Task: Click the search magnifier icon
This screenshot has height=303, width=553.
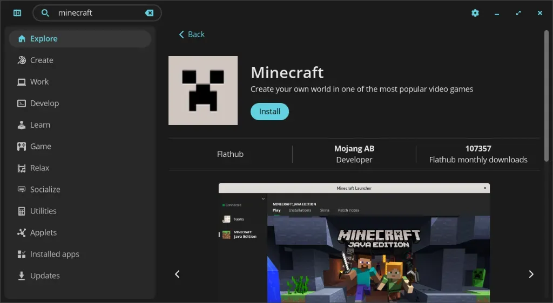Action: (x=45, y=13)
